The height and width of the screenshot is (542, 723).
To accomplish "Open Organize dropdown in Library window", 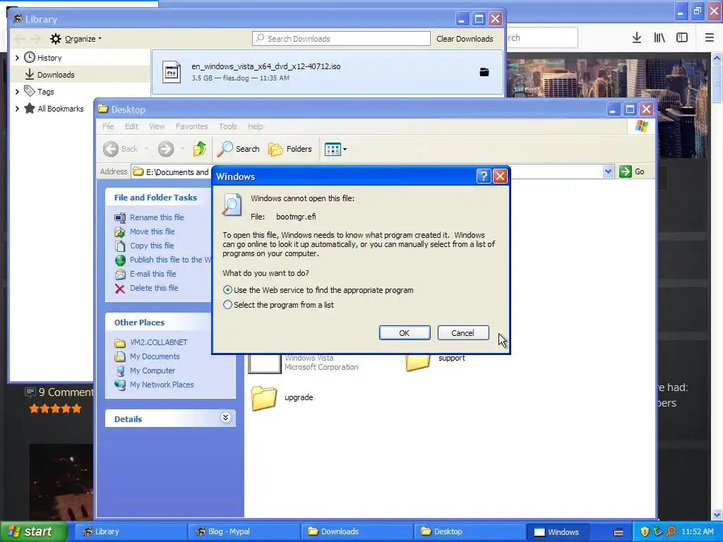I will 76,39.
